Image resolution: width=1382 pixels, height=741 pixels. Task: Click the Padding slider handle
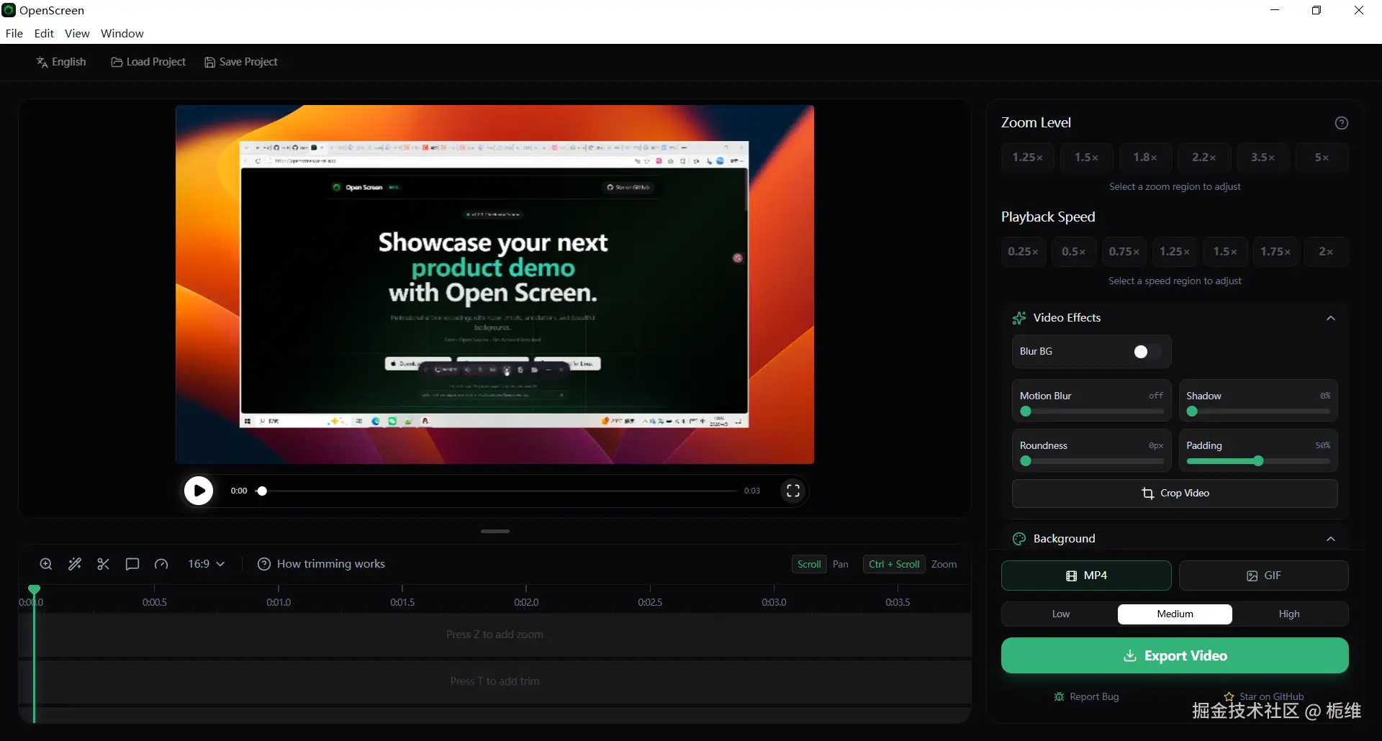1258,461
